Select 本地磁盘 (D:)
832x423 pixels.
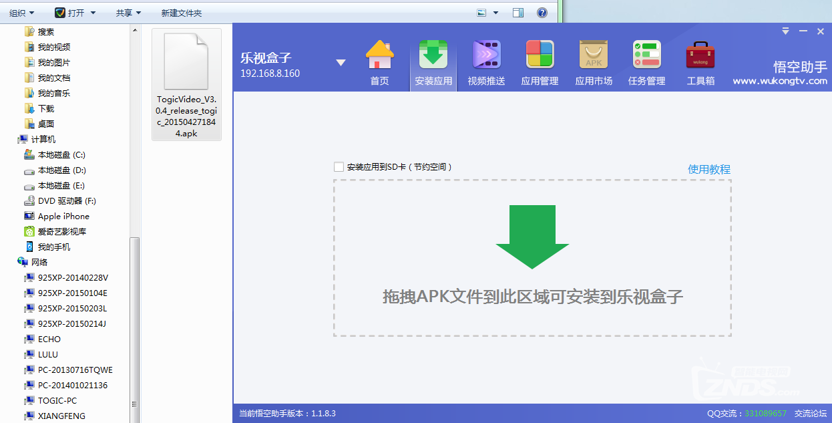click(61, 170)
